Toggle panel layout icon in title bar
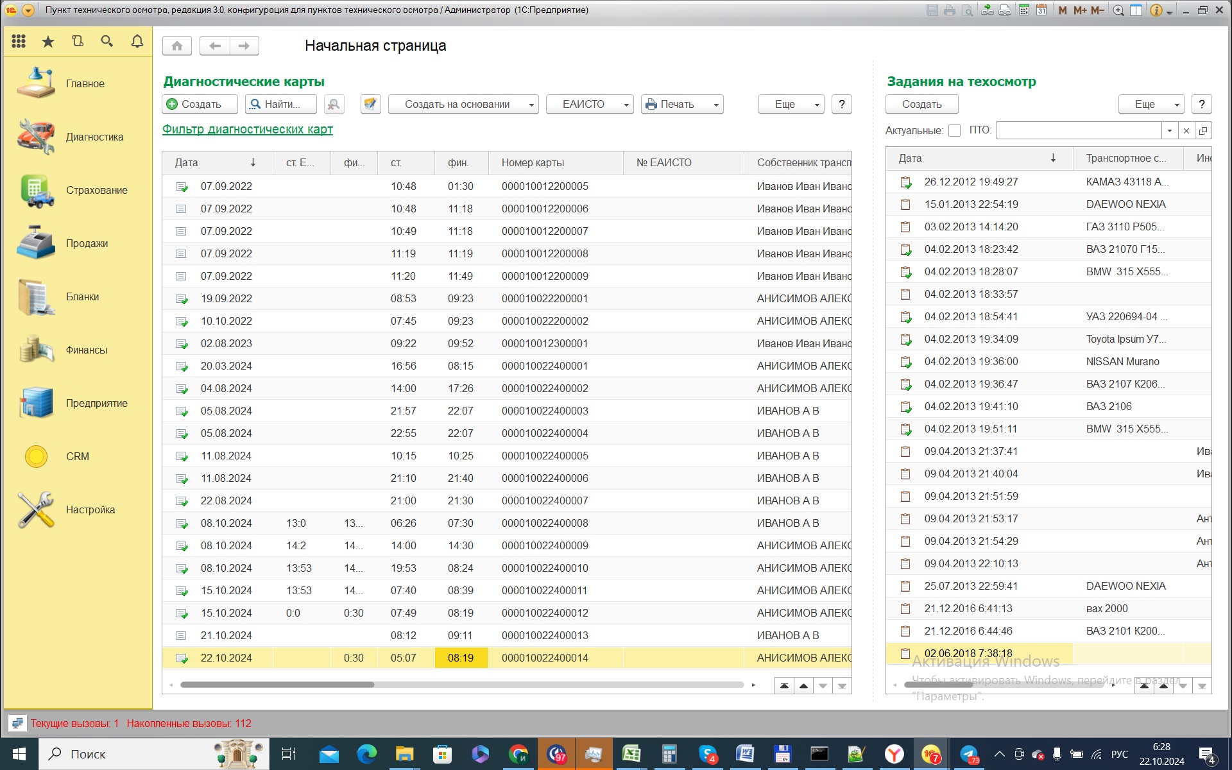Image resolution: width=1232 pixels, height=770 pixels. [x=1136, y=10]
